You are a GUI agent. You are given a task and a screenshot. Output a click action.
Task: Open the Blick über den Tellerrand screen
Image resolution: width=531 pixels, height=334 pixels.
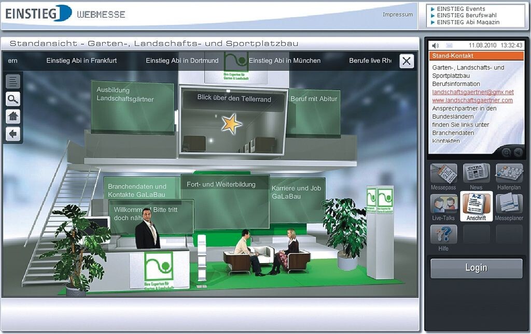pyautogui.click(x=234, y=121)
